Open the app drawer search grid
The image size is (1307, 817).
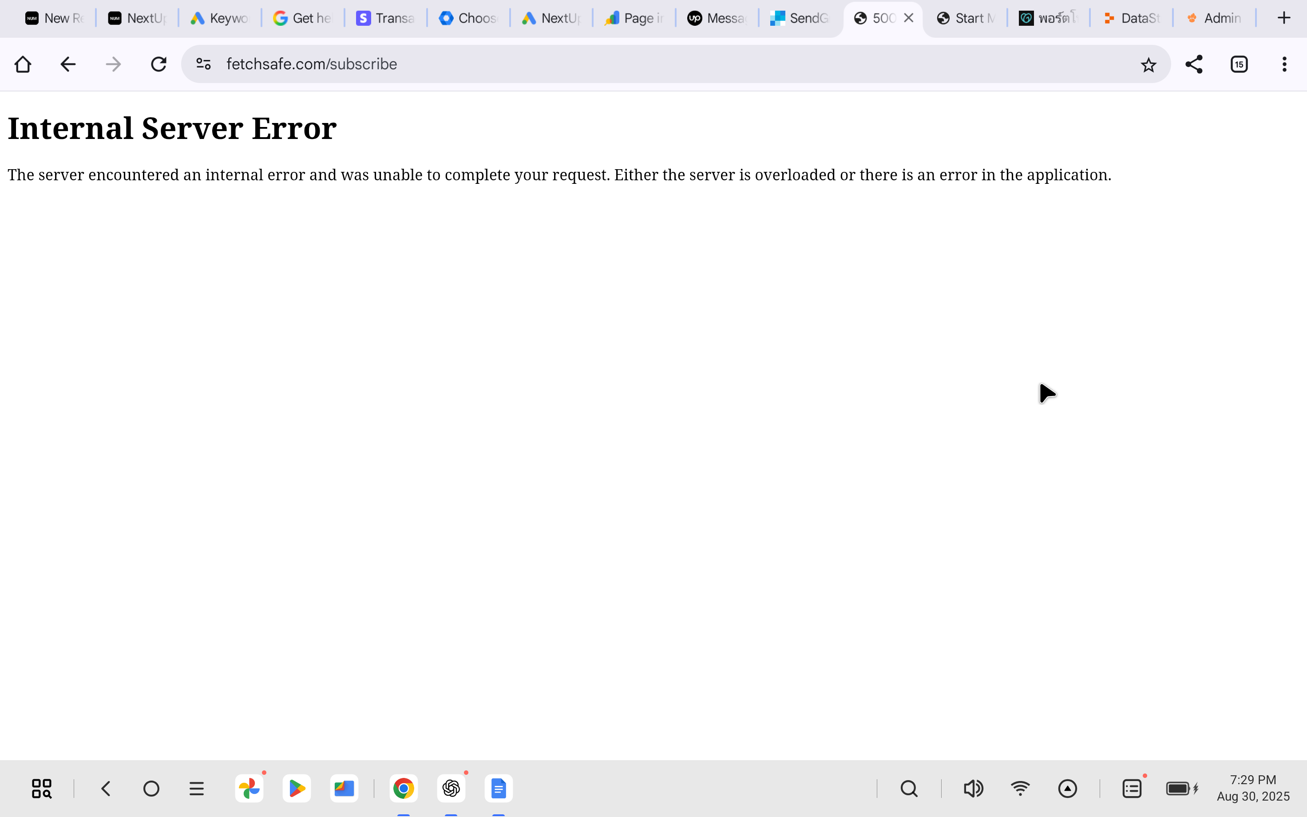point(42,789)
